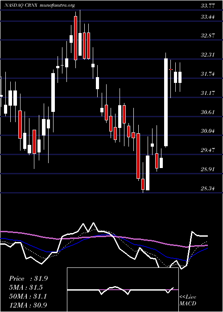
Task: Click the small red dash doji candle near 32
Action: tap(171, 70)
